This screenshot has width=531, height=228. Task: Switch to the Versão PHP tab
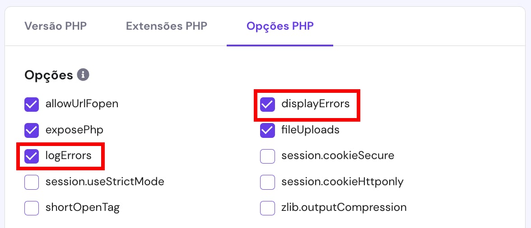[x=56, y=26]
